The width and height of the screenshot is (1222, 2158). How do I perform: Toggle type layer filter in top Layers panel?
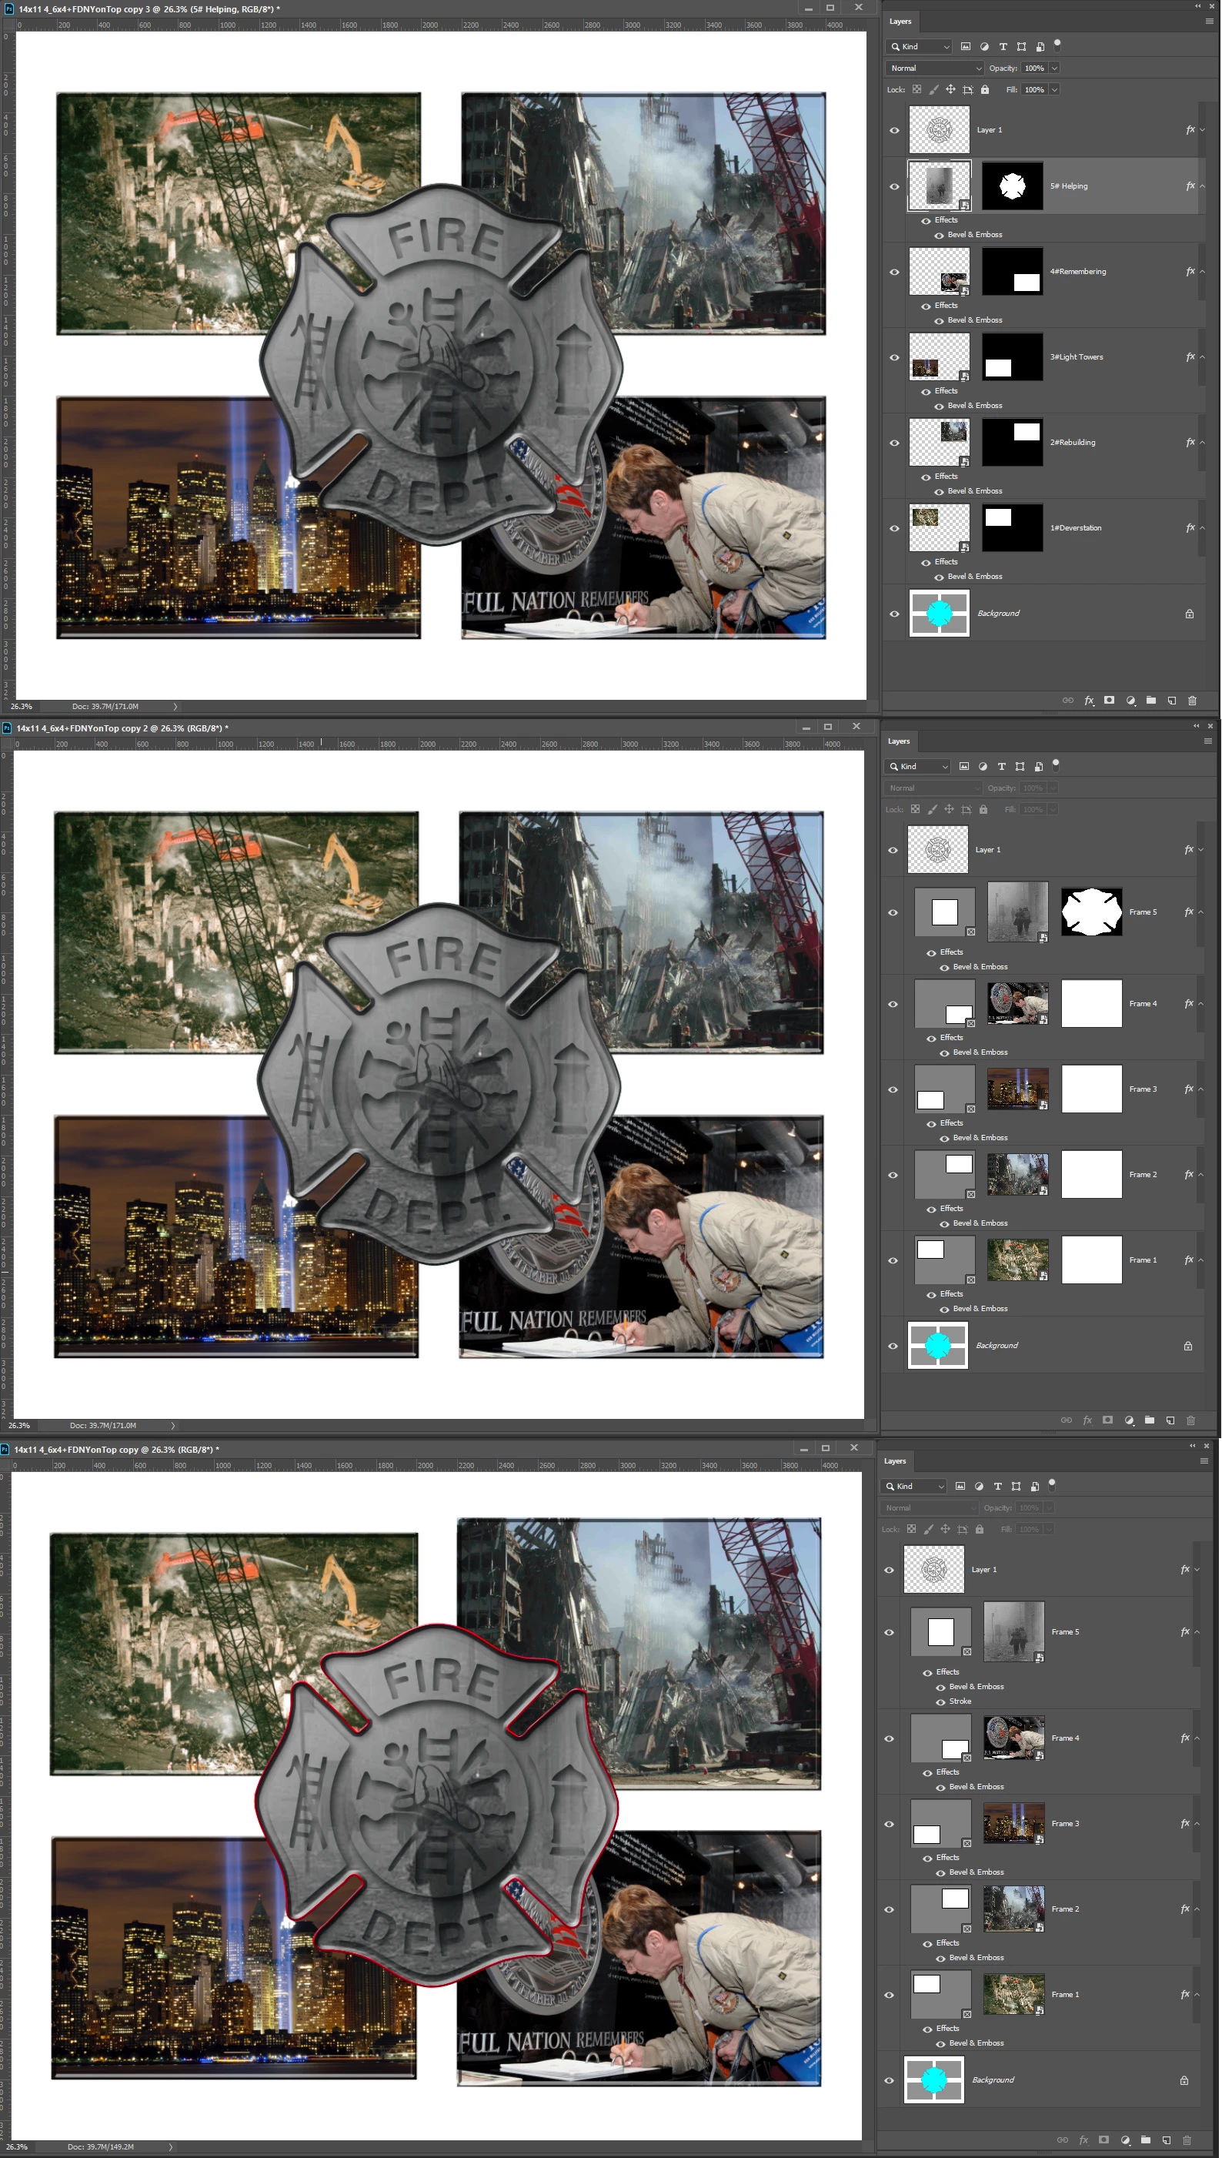tap(1003, 46)
